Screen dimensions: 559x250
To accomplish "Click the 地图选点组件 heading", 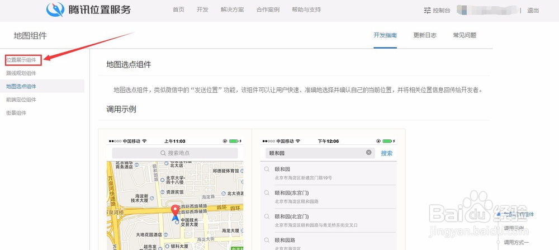I will (x=129, y=64).
